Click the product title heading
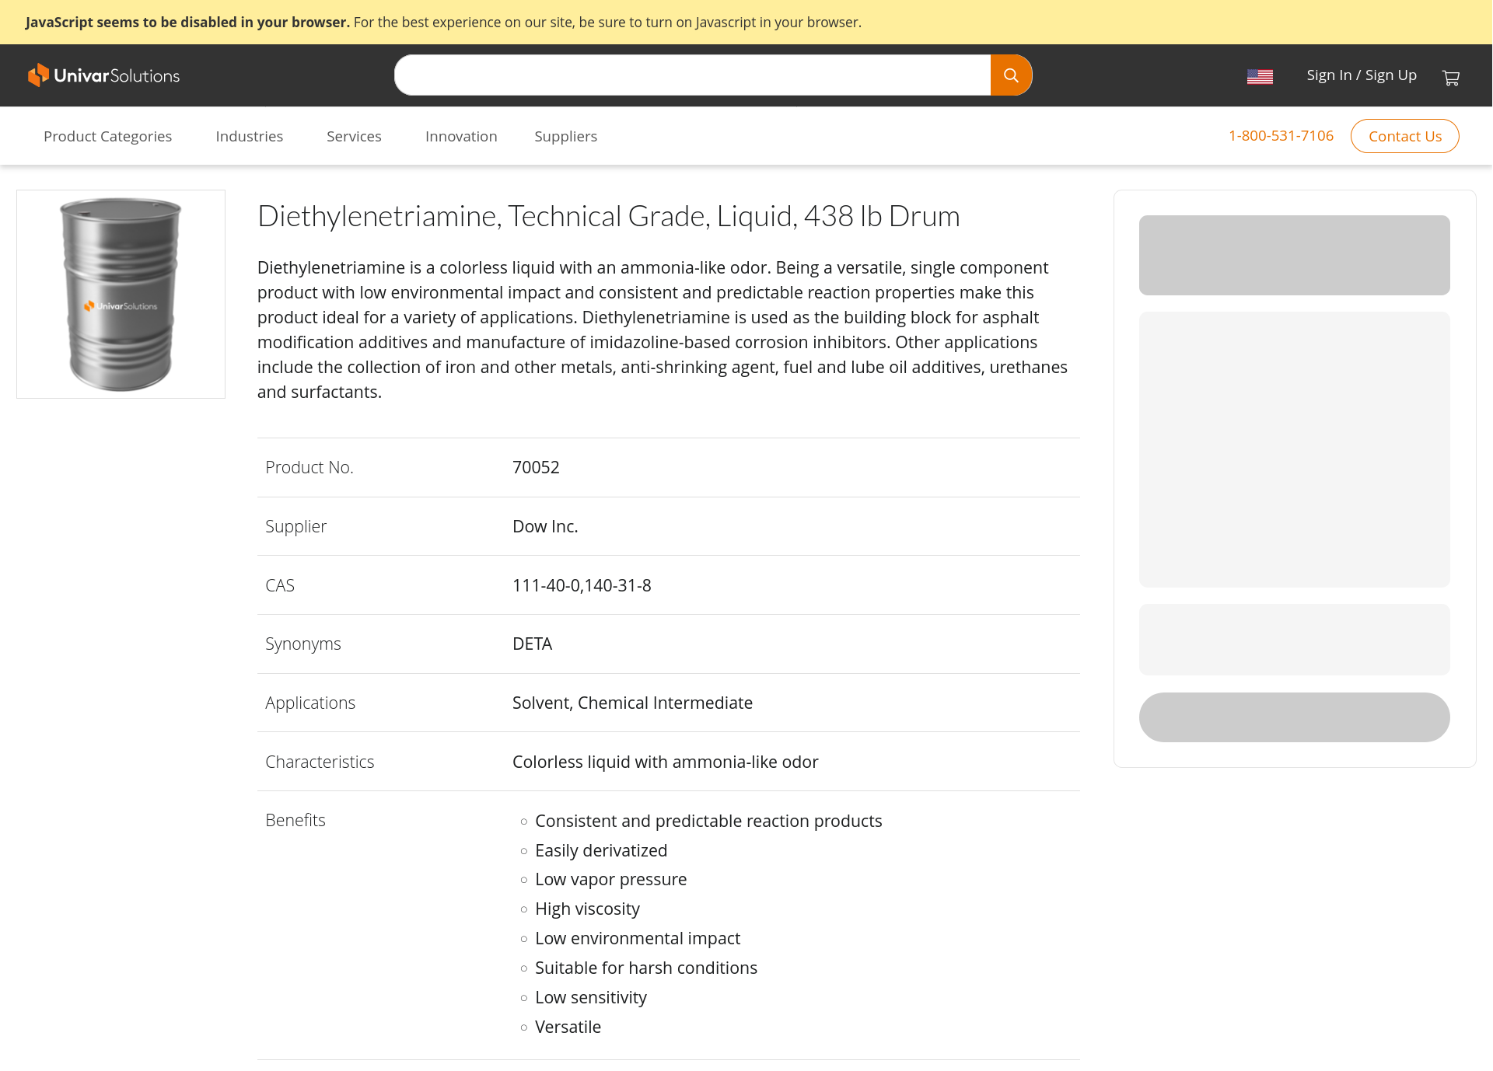Screen dimensions: 1493x1071 pos(608,216)
